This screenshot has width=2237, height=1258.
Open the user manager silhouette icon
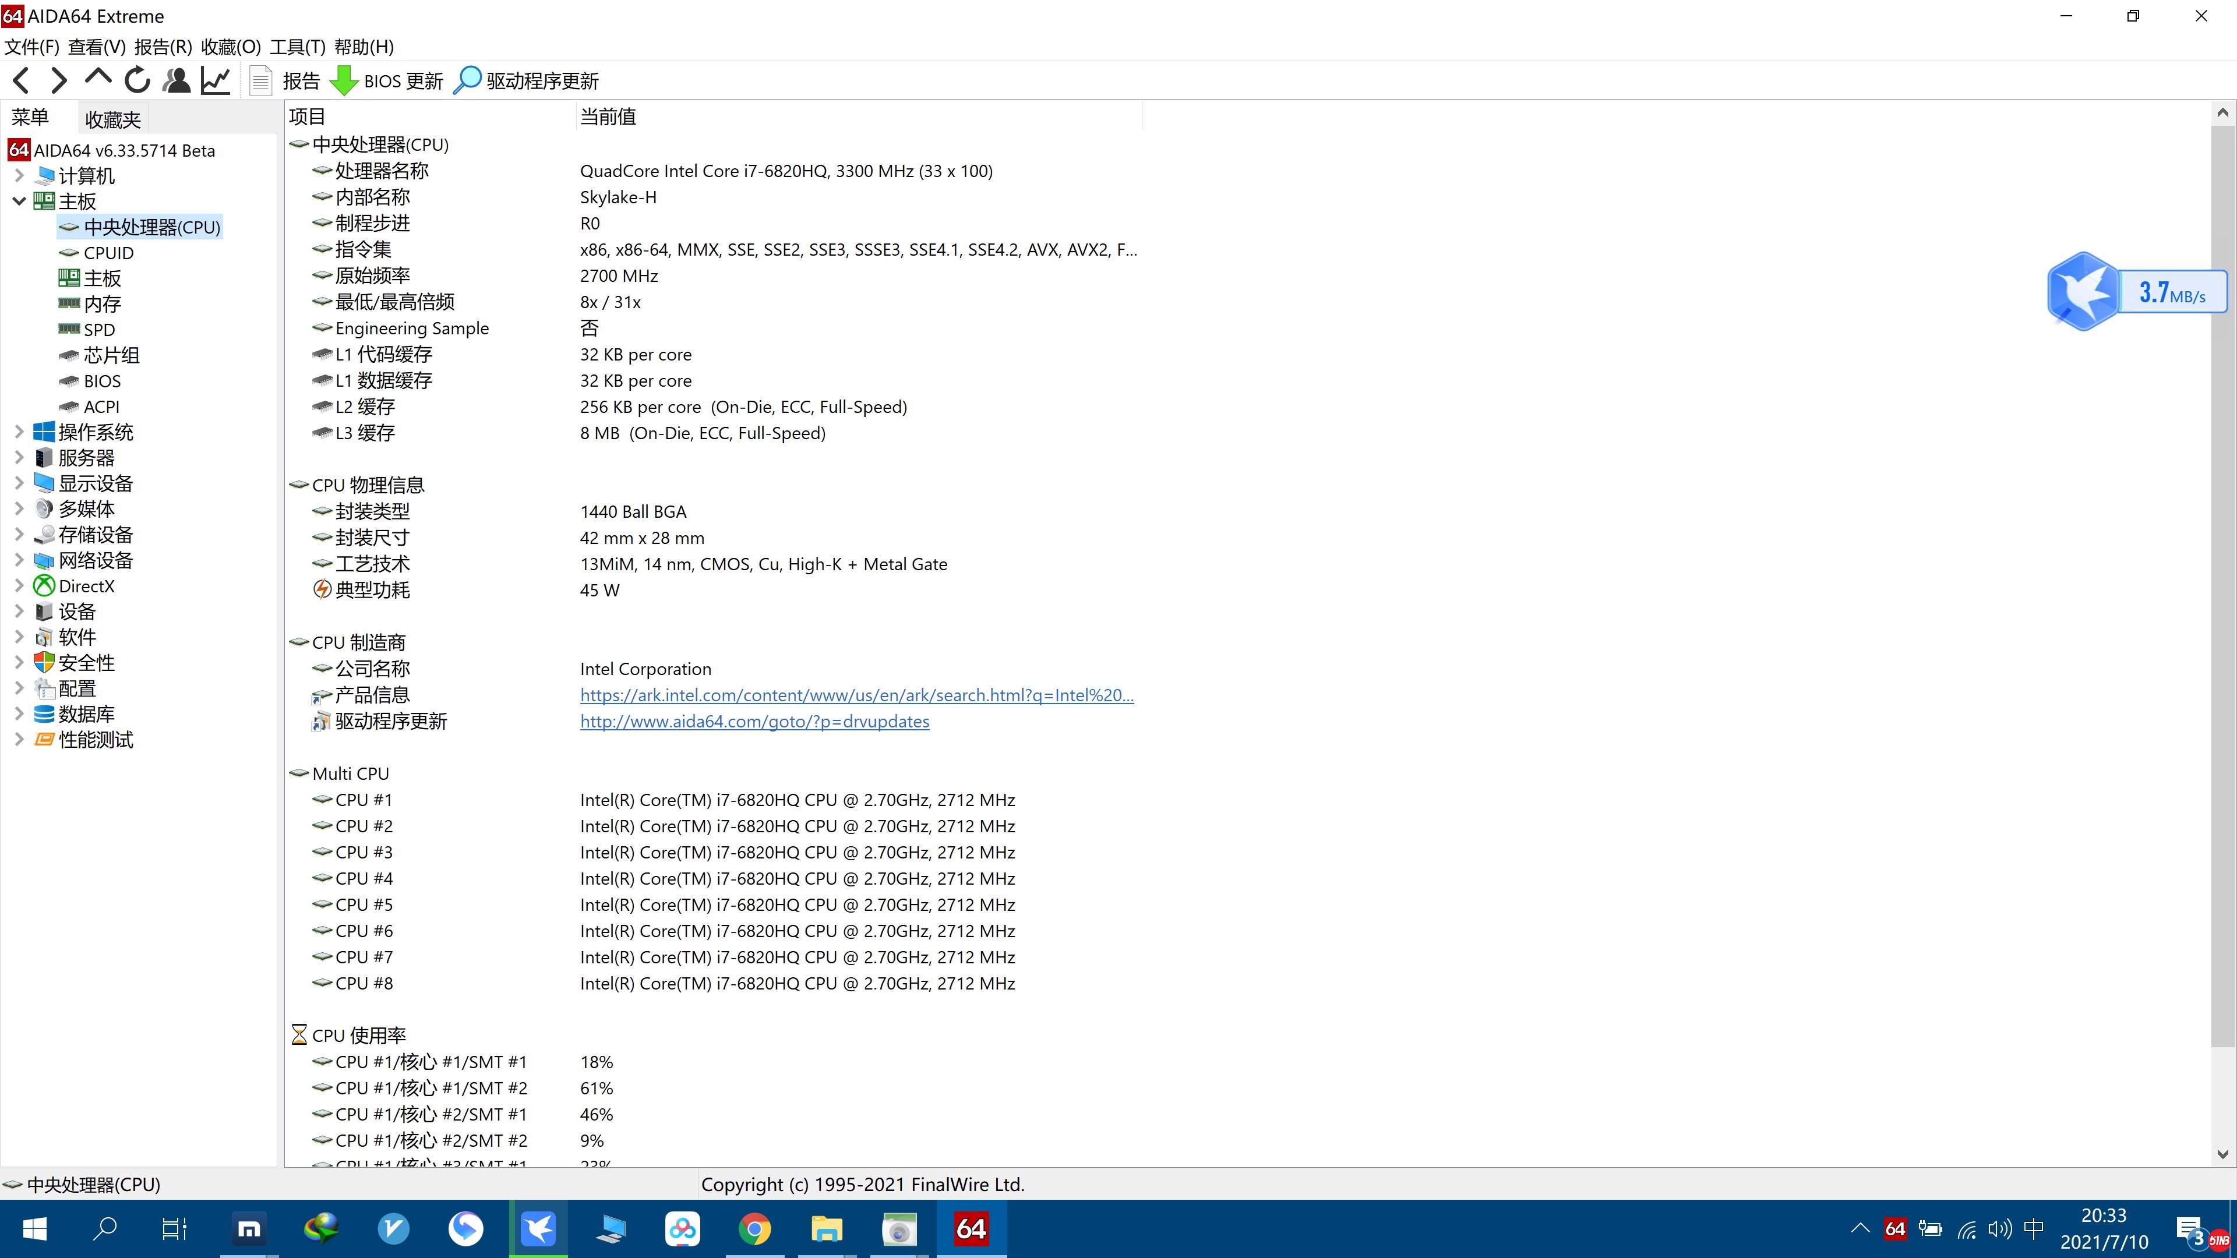(177, 81)
